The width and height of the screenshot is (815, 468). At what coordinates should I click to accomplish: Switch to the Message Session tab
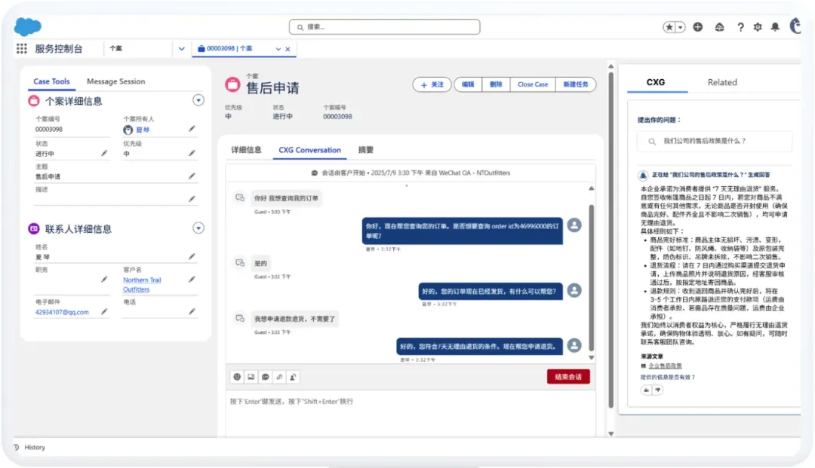point(116,81)
